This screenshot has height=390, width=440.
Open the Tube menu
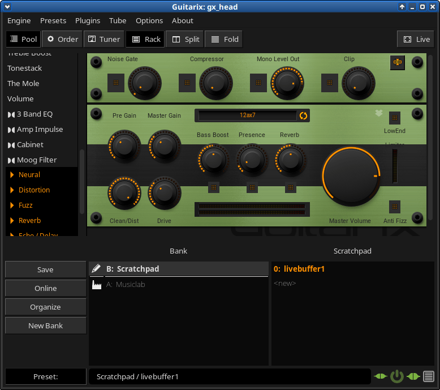click(118, 21)
